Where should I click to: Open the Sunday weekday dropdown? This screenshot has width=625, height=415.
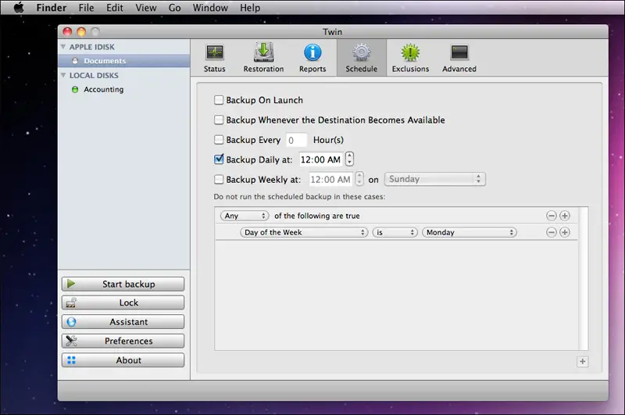(435, 179)
